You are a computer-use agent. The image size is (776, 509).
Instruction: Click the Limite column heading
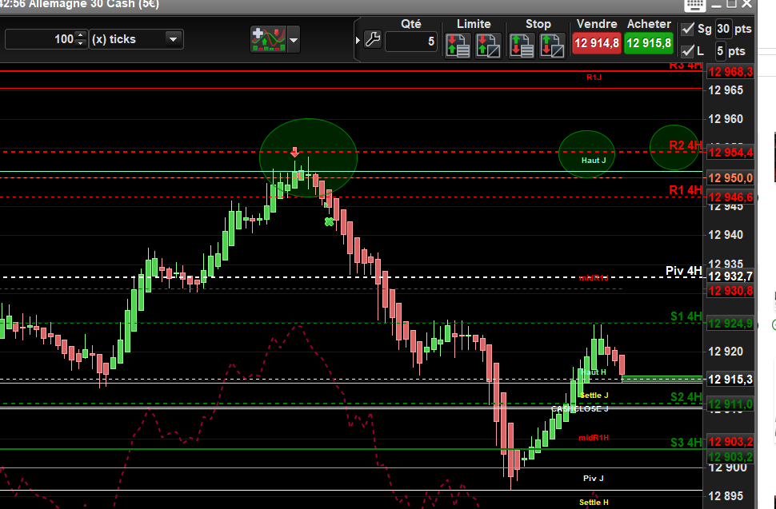pos(474,24)
